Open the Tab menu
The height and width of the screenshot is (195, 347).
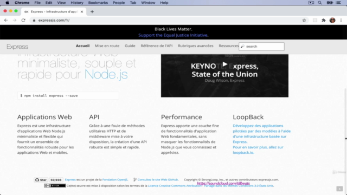click(x=133, y=3)
